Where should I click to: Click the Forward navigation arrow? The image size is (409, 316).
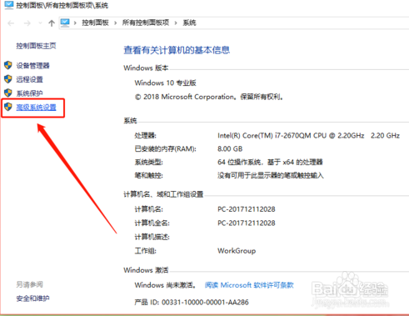point(27,23)
